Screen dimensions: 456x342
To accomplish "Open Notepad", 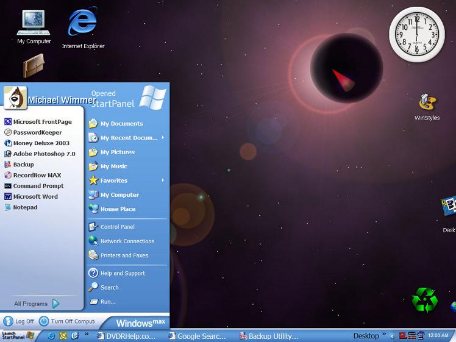I will (x=21, y=207).
